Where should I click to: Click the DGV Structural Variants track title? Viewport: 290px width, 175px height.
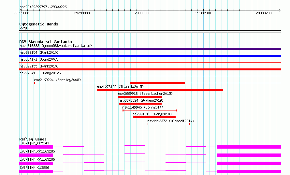[x=46, y=42]
